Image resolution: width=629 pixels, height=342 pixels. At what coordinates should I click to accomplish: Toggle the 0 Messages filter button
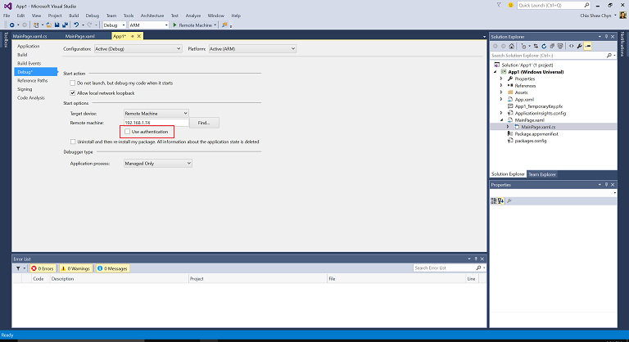(x=112, y=268)
